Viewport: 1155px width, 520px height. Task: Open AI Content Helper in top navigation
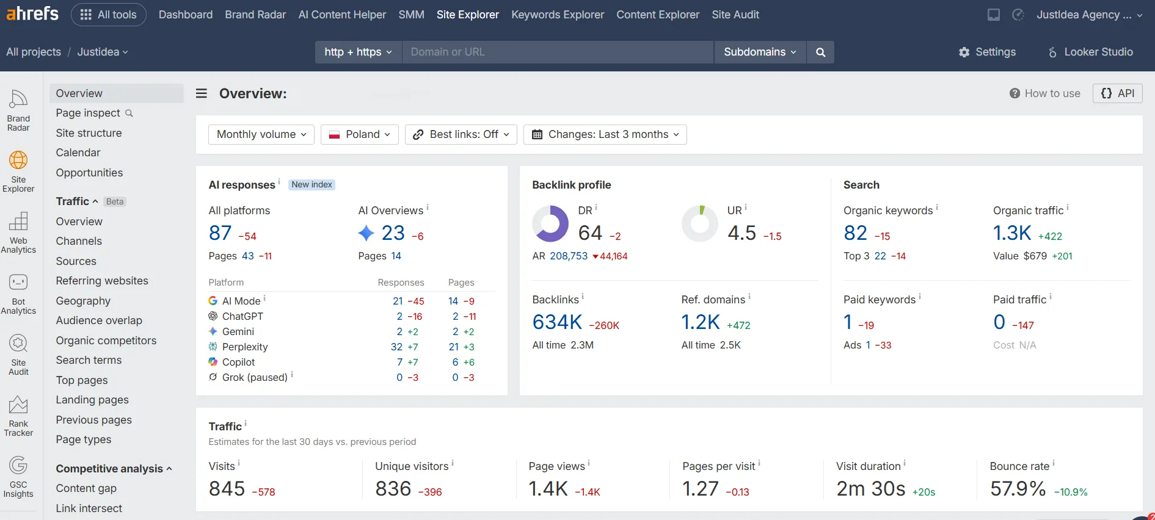pyautogui.click(x=342, y=15)
